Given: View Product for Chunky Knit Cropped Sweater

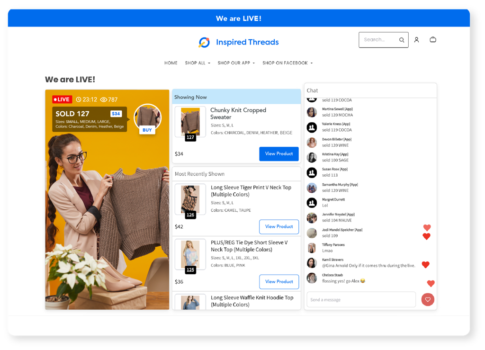Looking at the screenshot, I should click(x=279, y=154).
